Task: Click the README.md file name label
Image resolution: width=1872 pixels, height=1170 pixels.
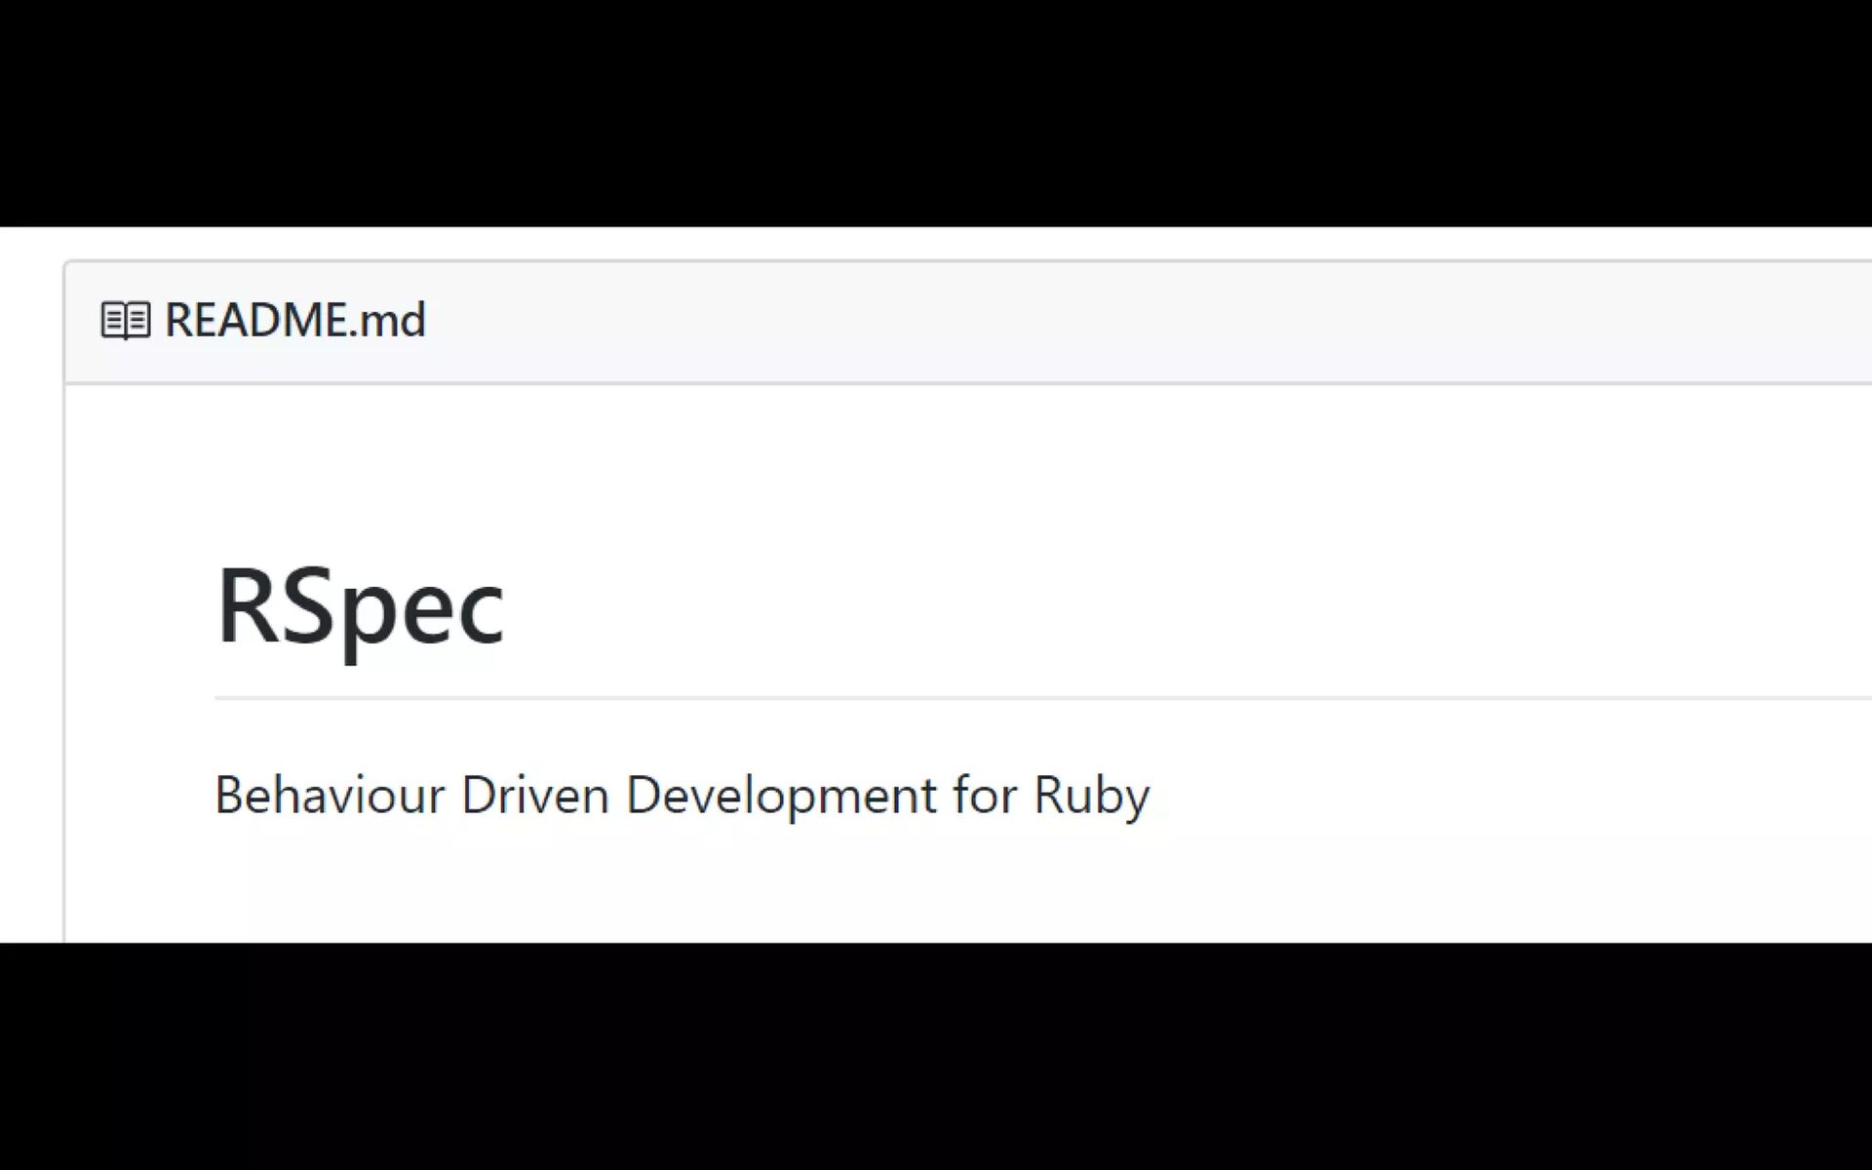Action: (x=294, y=321)
